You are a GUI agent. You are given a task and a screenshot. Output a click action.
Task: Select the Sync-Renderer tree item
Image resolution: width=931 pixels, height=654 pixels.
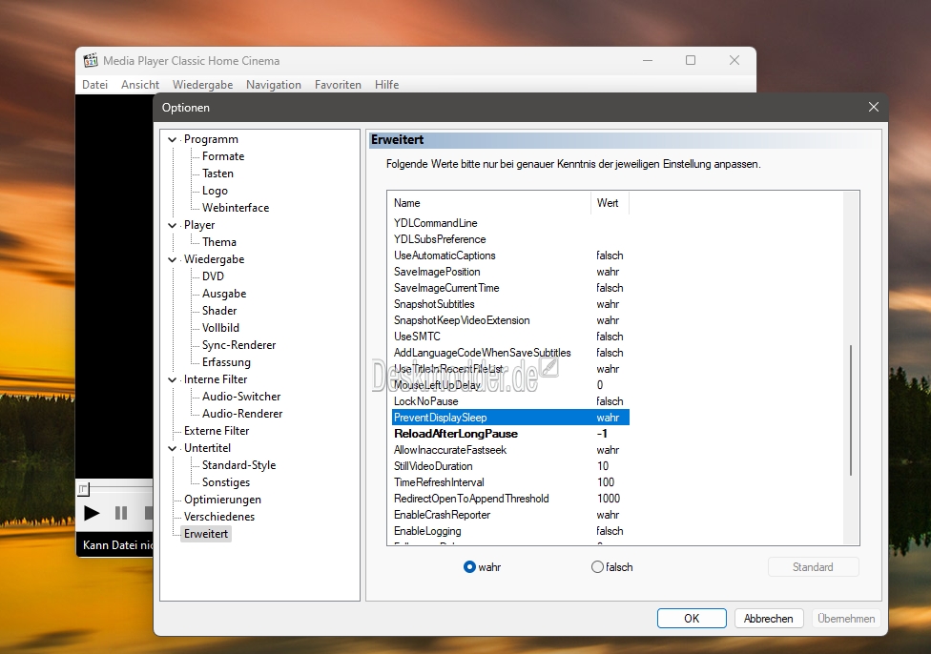pos(238,345)
